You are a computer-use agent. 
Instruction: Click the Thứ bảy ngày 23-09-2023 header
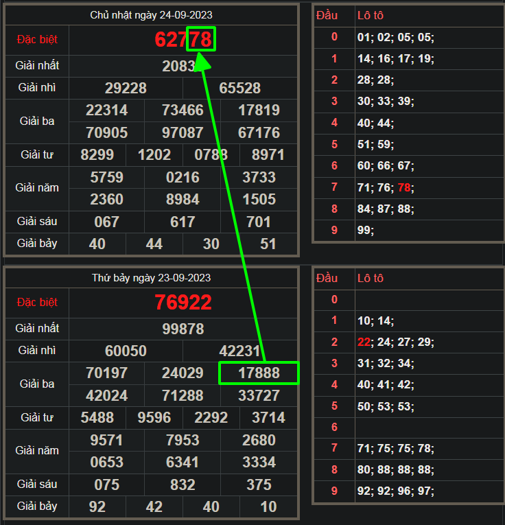[152, 278]
